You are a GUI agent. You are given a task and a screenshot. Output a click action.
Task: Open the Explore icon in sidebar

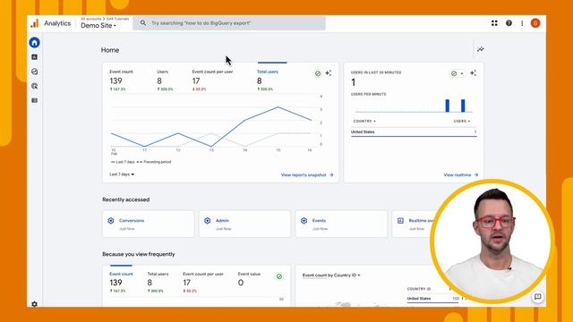pos(34,72)
